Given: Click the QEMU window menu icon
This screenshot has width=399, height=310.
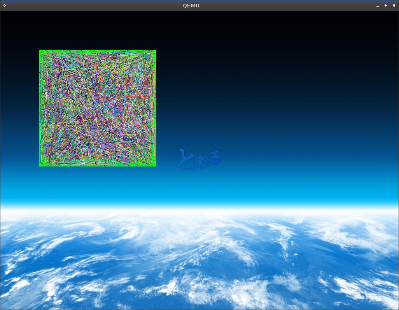Looking at the screenshot, I should click(x=5, y=5).
